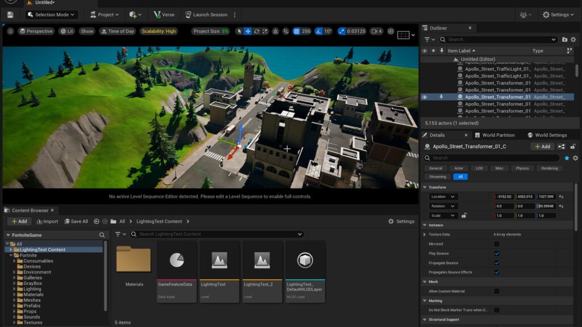Open the Rotation dropdown

443,206
